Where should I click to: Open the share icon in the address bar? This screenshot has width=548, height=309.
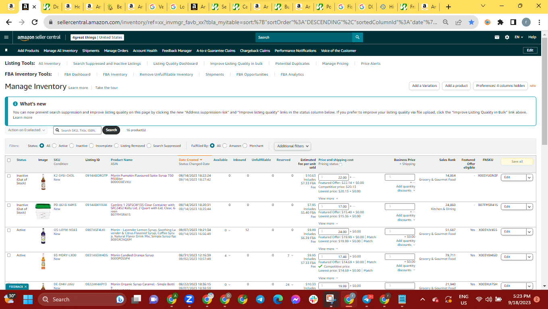point(459,23)
